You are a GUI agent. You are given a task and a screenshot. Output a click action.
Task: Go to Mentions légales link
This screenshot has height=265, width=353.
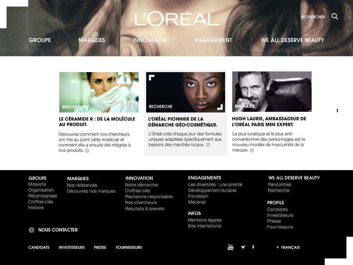click(x=205, y=220)
